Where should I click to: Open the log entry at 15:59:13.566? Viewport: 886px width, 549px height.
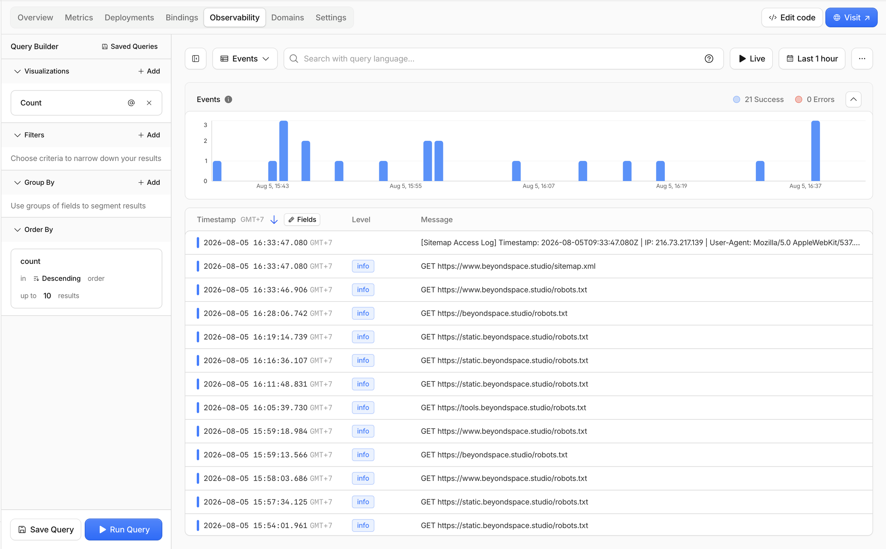pyautogui.click(x=529, y=455)
